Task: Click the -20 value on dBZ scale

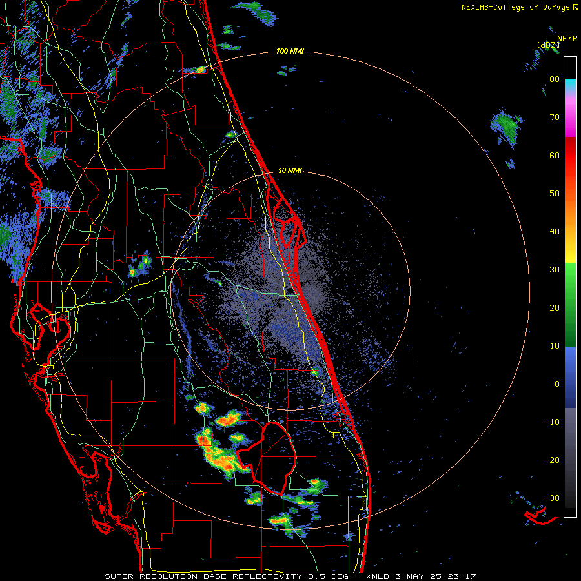Action: pyautogui.click(x=552, y=460)
